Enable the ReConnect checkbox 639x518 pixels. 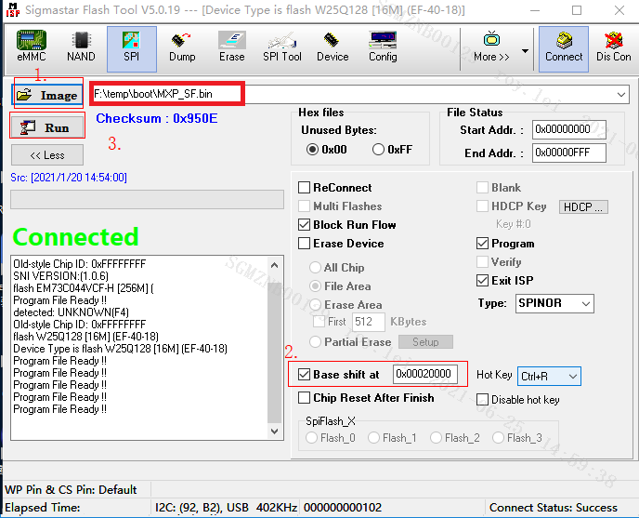point(304,188)
